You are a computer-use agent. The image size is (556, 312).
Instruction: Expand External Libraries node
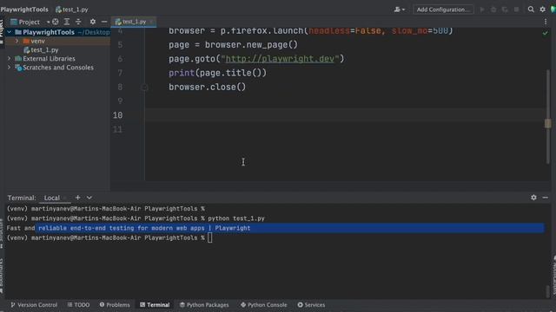(10, 58)
